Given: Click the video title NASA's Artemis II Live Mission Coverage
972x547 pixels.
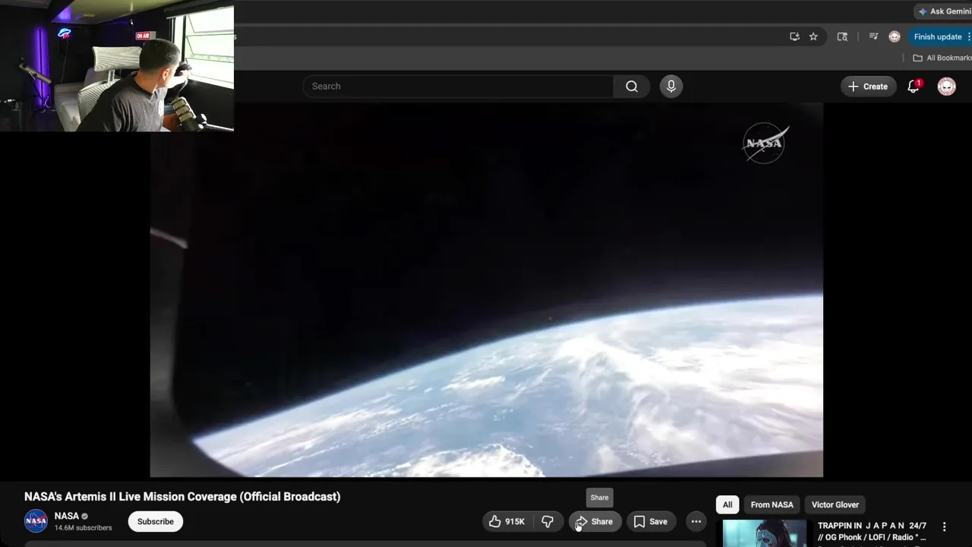Looking at the screenshot, I should click(x=182, y=496).
